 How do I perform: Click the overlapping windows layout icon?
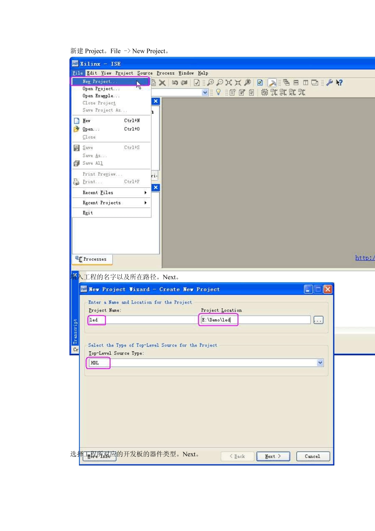click(315, 83)
